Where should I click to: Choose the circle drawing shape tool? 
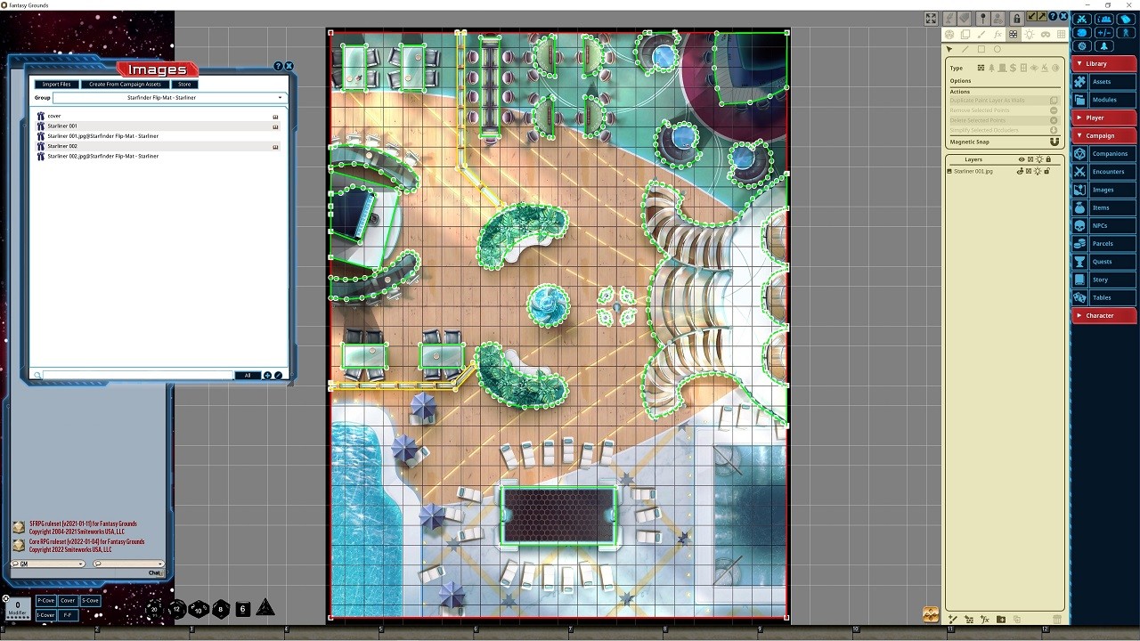tap(997, 50)
